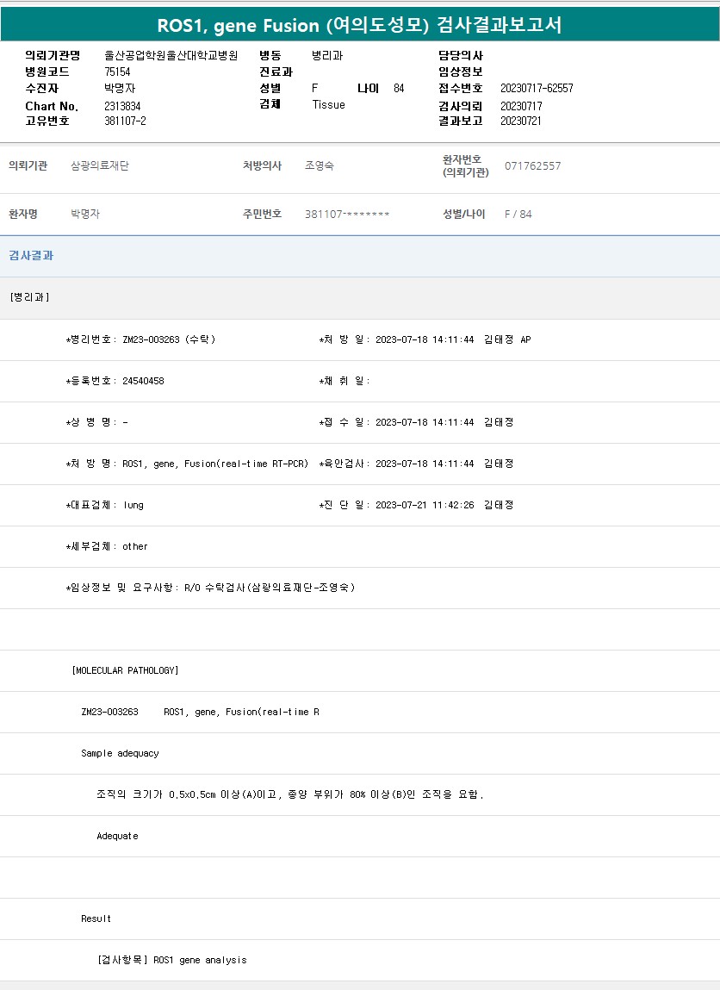Click the [검사항목] ROS1 gene analysis line
720x990 pixels.
coord(172,960)
